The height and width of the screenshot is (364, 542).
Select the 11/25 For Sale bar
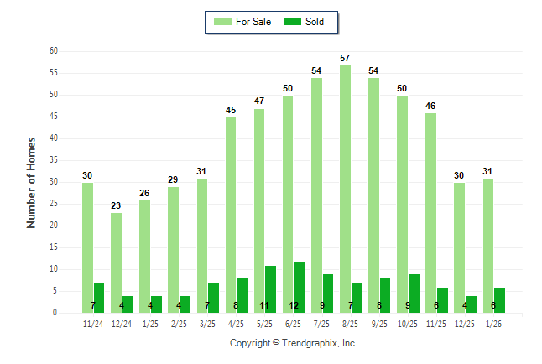[430, 213]
